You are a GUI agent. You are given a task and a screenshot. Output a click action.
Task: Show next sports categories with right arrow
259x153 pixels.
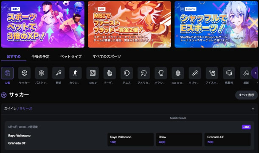[x=255, y=73]
